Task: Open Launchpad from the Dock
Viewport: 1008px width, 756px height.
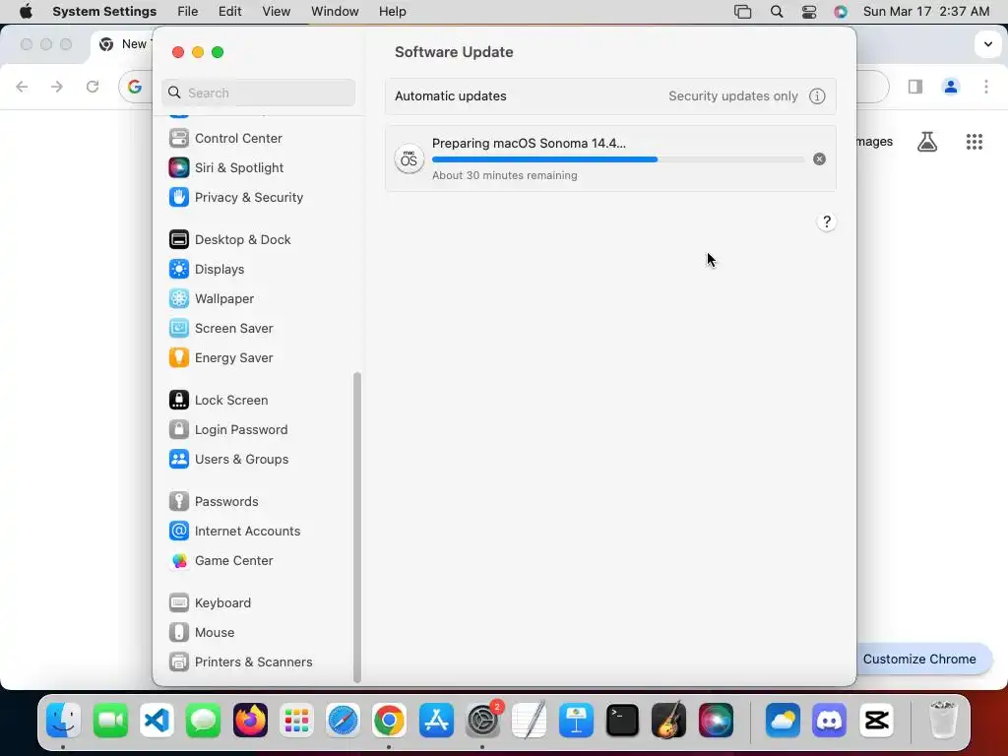Action: pyautogui.click(x=297, y=720)
